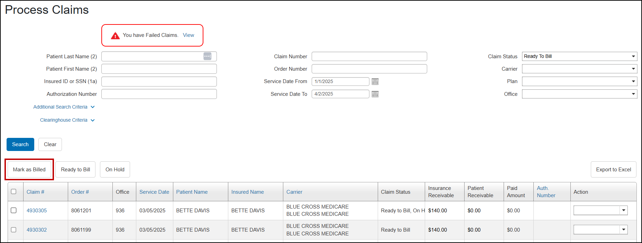Click the Service Date To field 4/2/2025
The width and height of the screenshot is (642, 243).
[x=340, y=94]
